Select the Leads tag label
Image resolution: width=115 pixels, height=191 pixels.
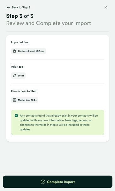click(x=21, y=76)
